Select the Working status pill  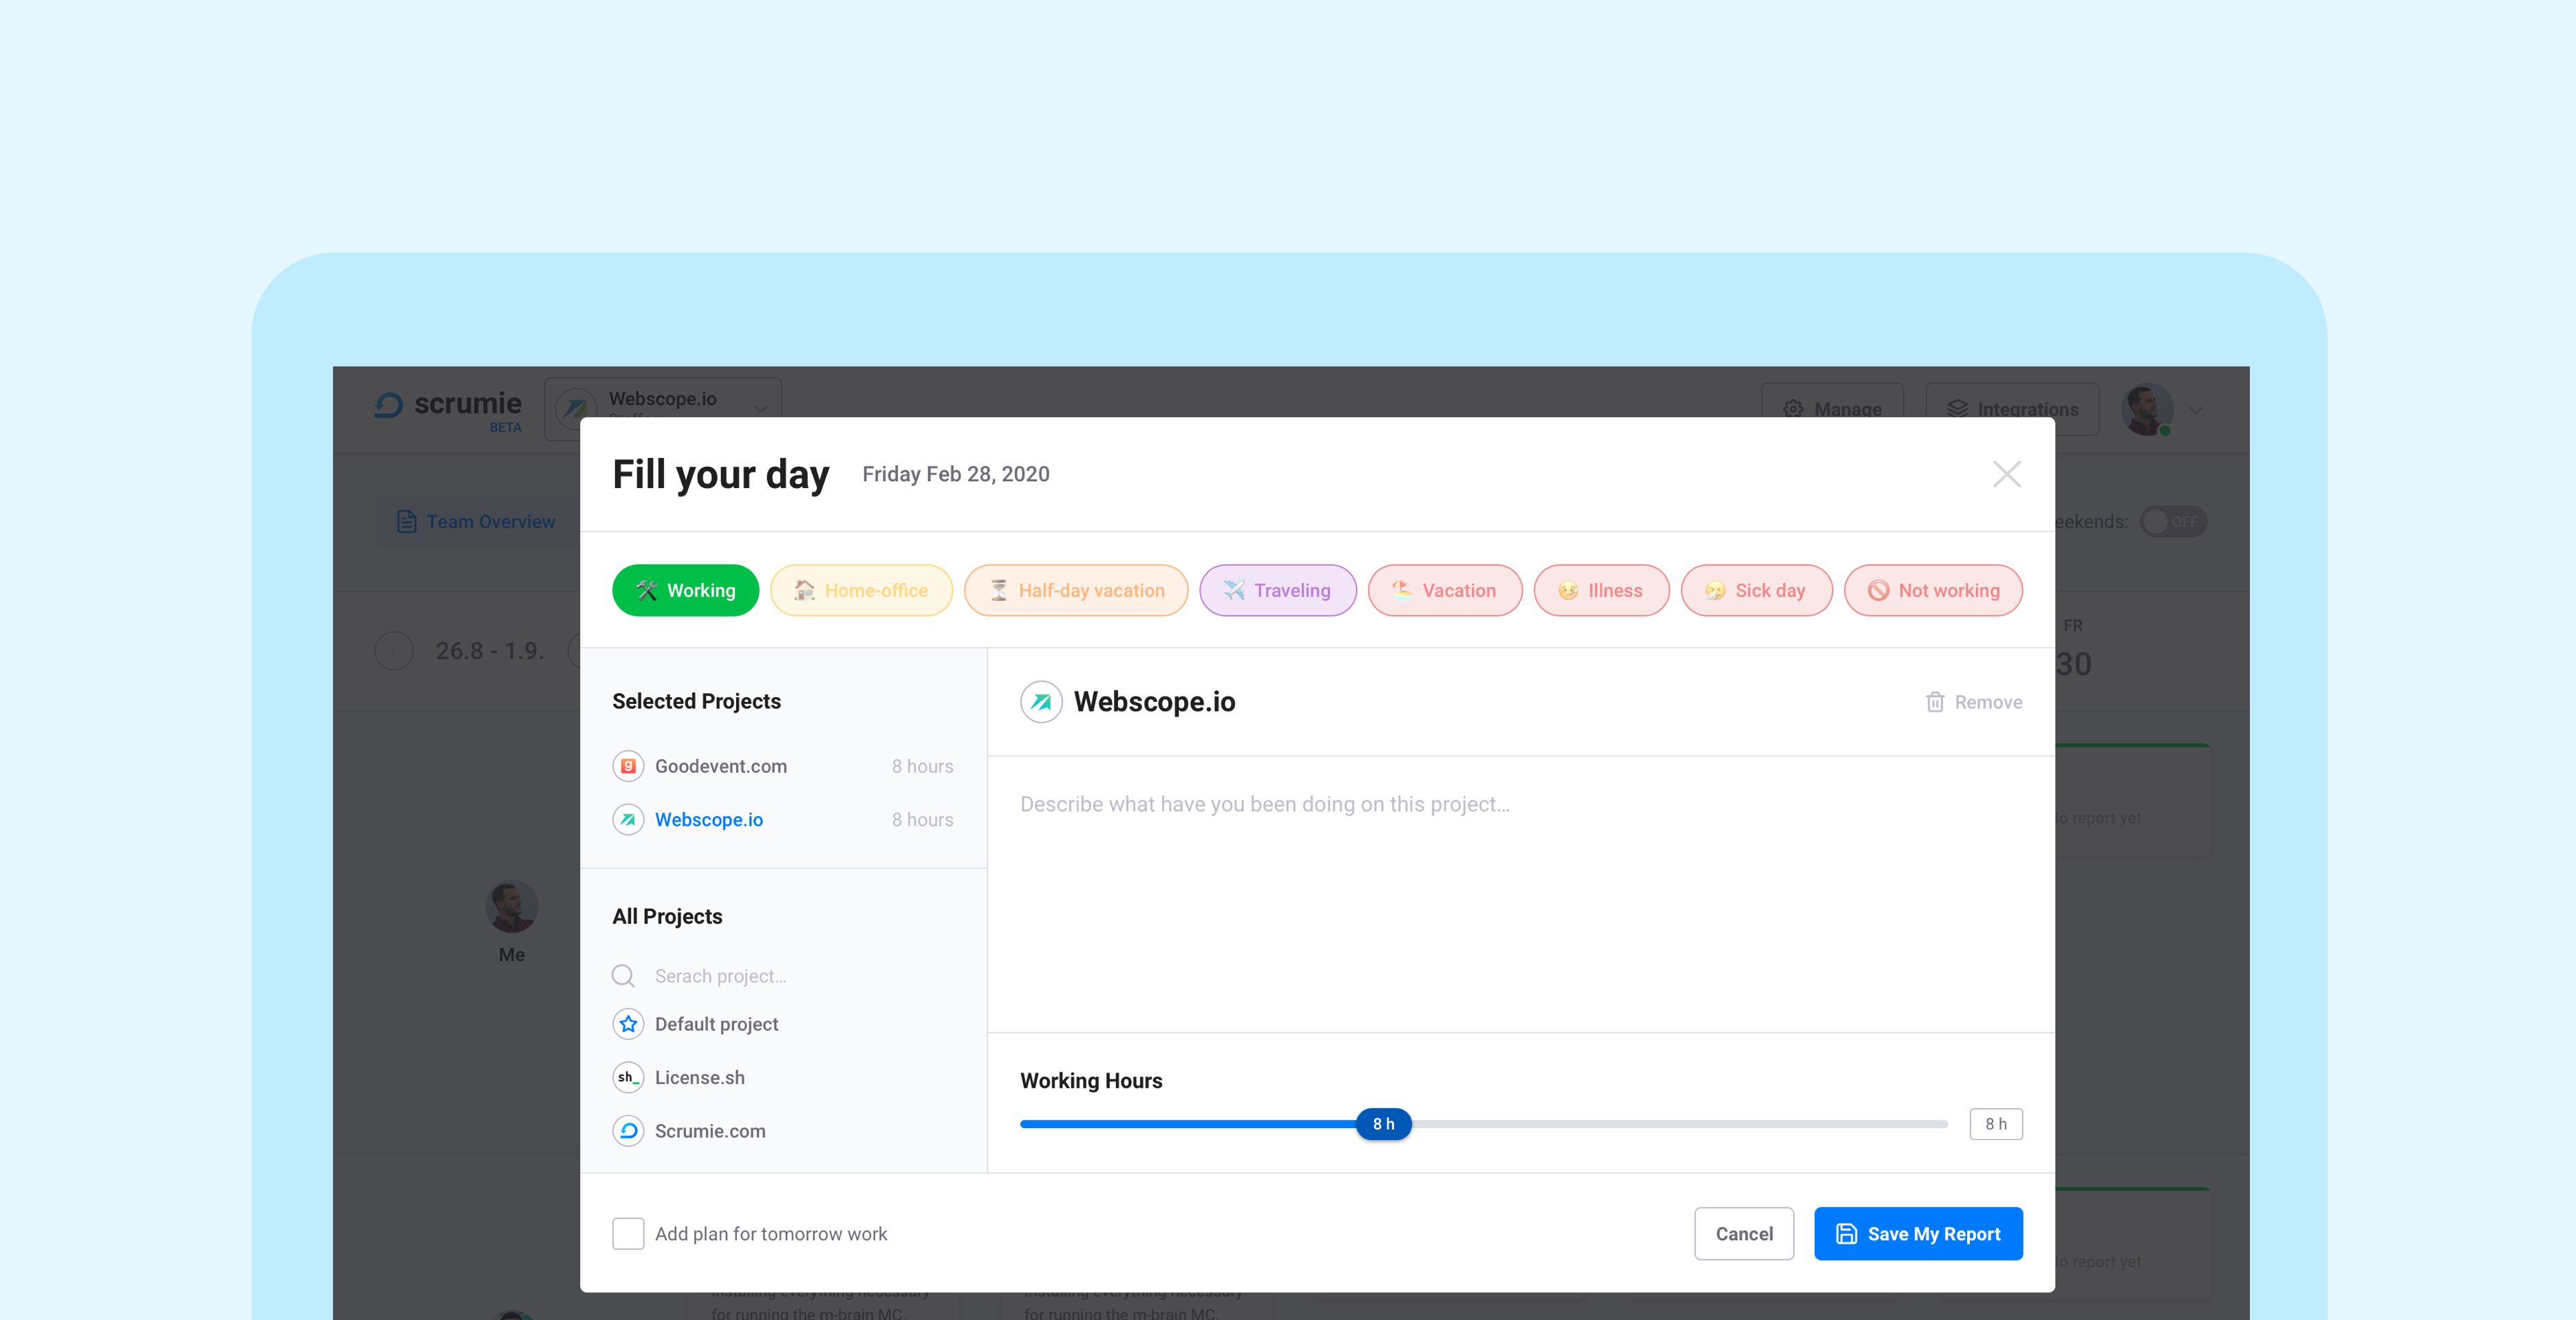pyautogui.click(x=685, y=591)
